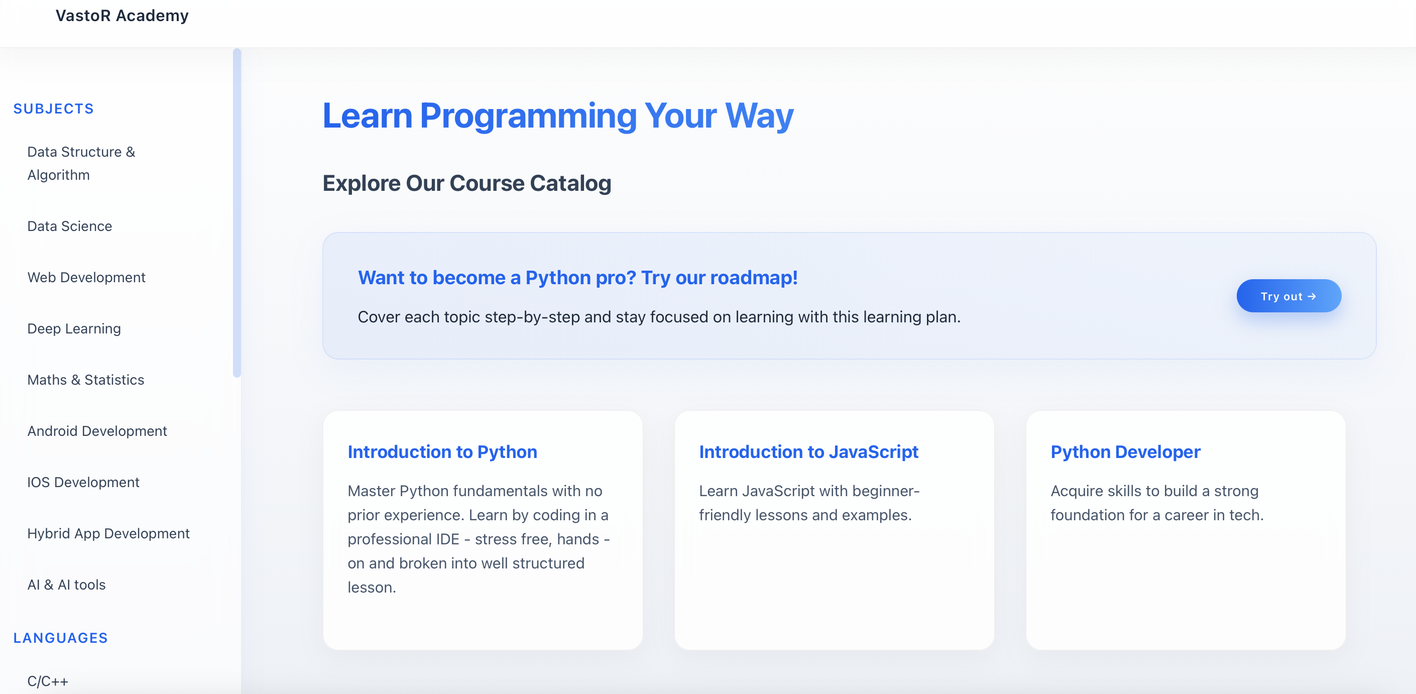Choose Android Development from sidebar
Viewport: 1416px width, 694px height.
[97, 430]
